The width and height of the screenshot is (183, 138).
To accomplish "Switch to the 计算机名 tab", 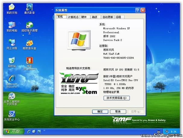I will pos(73,17).
